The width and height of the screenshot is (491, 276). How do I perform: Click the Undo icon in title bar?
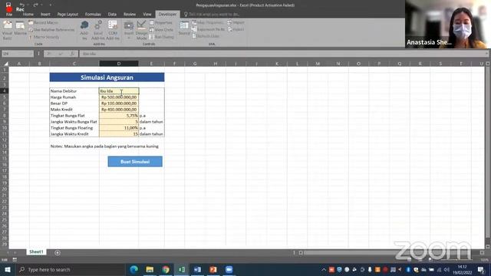coord(22,5)
